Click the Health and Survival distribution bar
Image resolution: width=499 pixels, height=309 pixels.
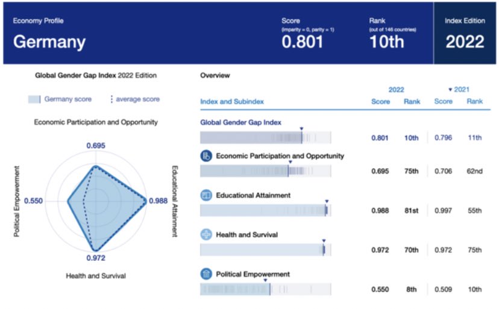coord(266,250)
